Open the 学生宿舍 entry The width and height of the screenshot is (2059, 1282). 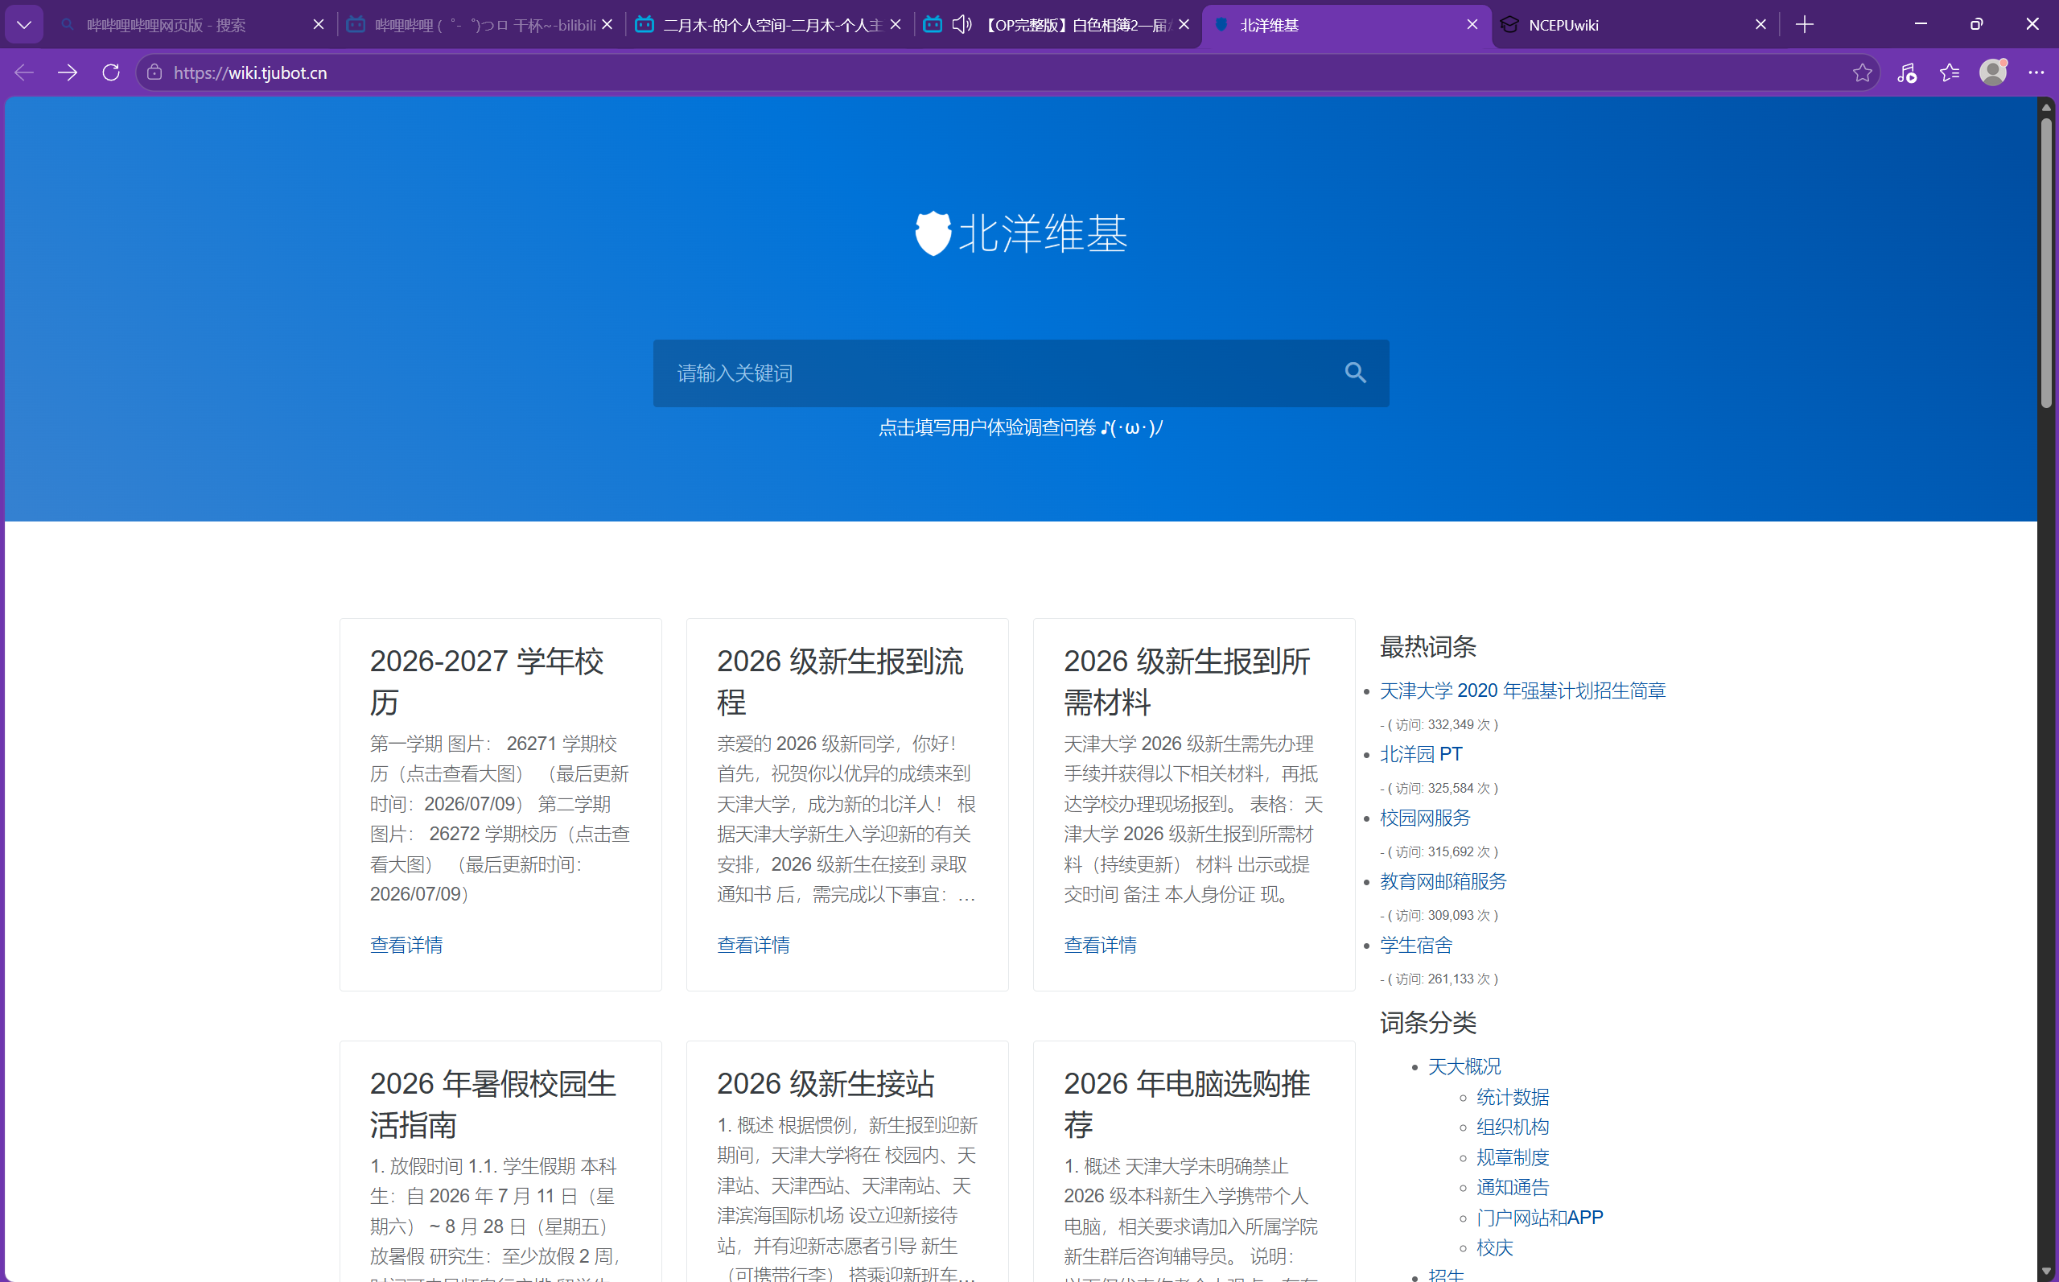[1415, 946]
